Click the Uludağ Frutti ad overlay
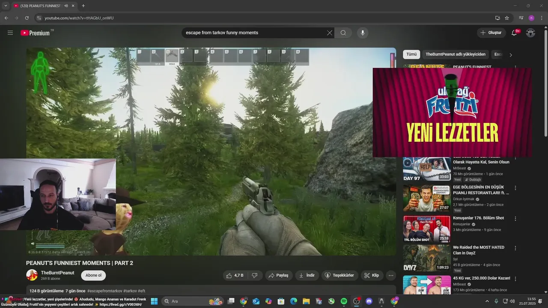This screenshot has width=548, height=308. (x=452, y=113)
